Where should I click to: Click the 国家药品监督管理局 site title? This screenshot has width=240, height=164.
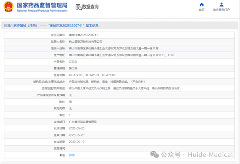[42, 5]
